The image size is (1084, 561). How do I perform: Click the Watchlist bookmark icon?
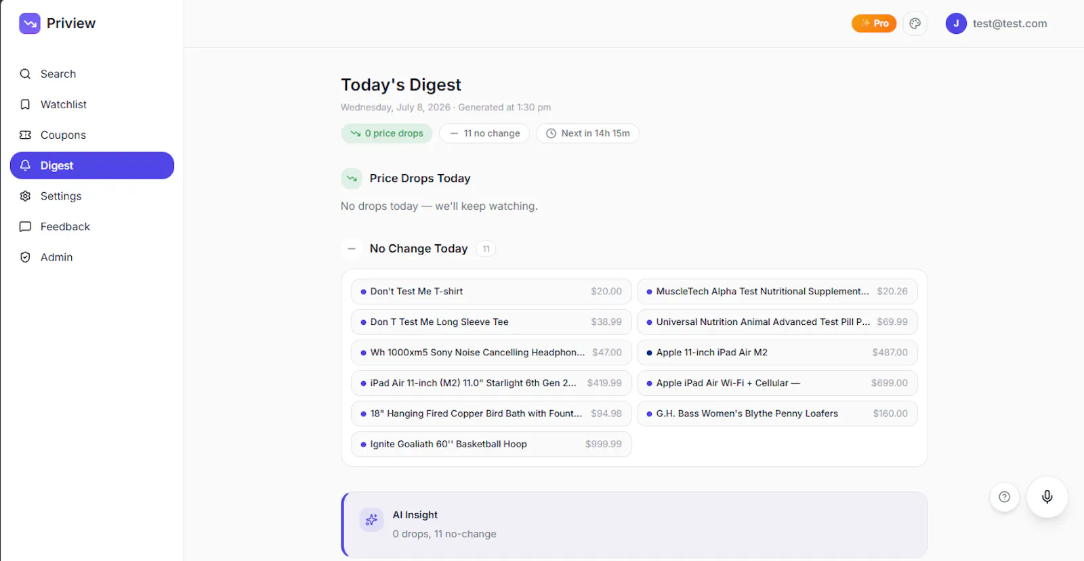[x=25, y=104]
